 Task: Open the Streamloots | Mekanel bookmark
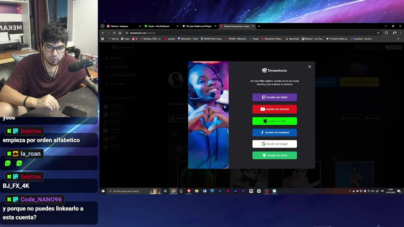(x=271, y=39)
